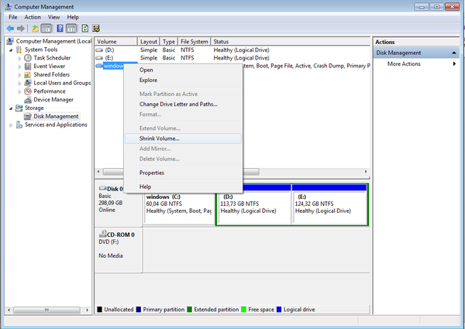The width and height of the screenshot is (465, 329).
Task: Select the windows (C:) partition block
Action: pos(179,207)
